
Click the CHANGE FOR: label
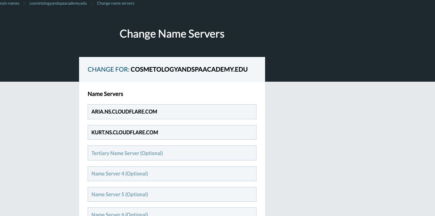[x=108, y=69]
